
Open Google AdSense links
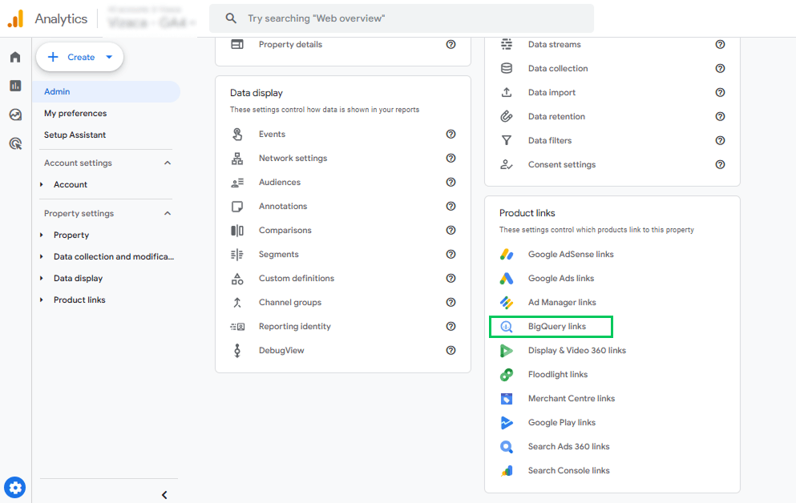click(571, 254)
